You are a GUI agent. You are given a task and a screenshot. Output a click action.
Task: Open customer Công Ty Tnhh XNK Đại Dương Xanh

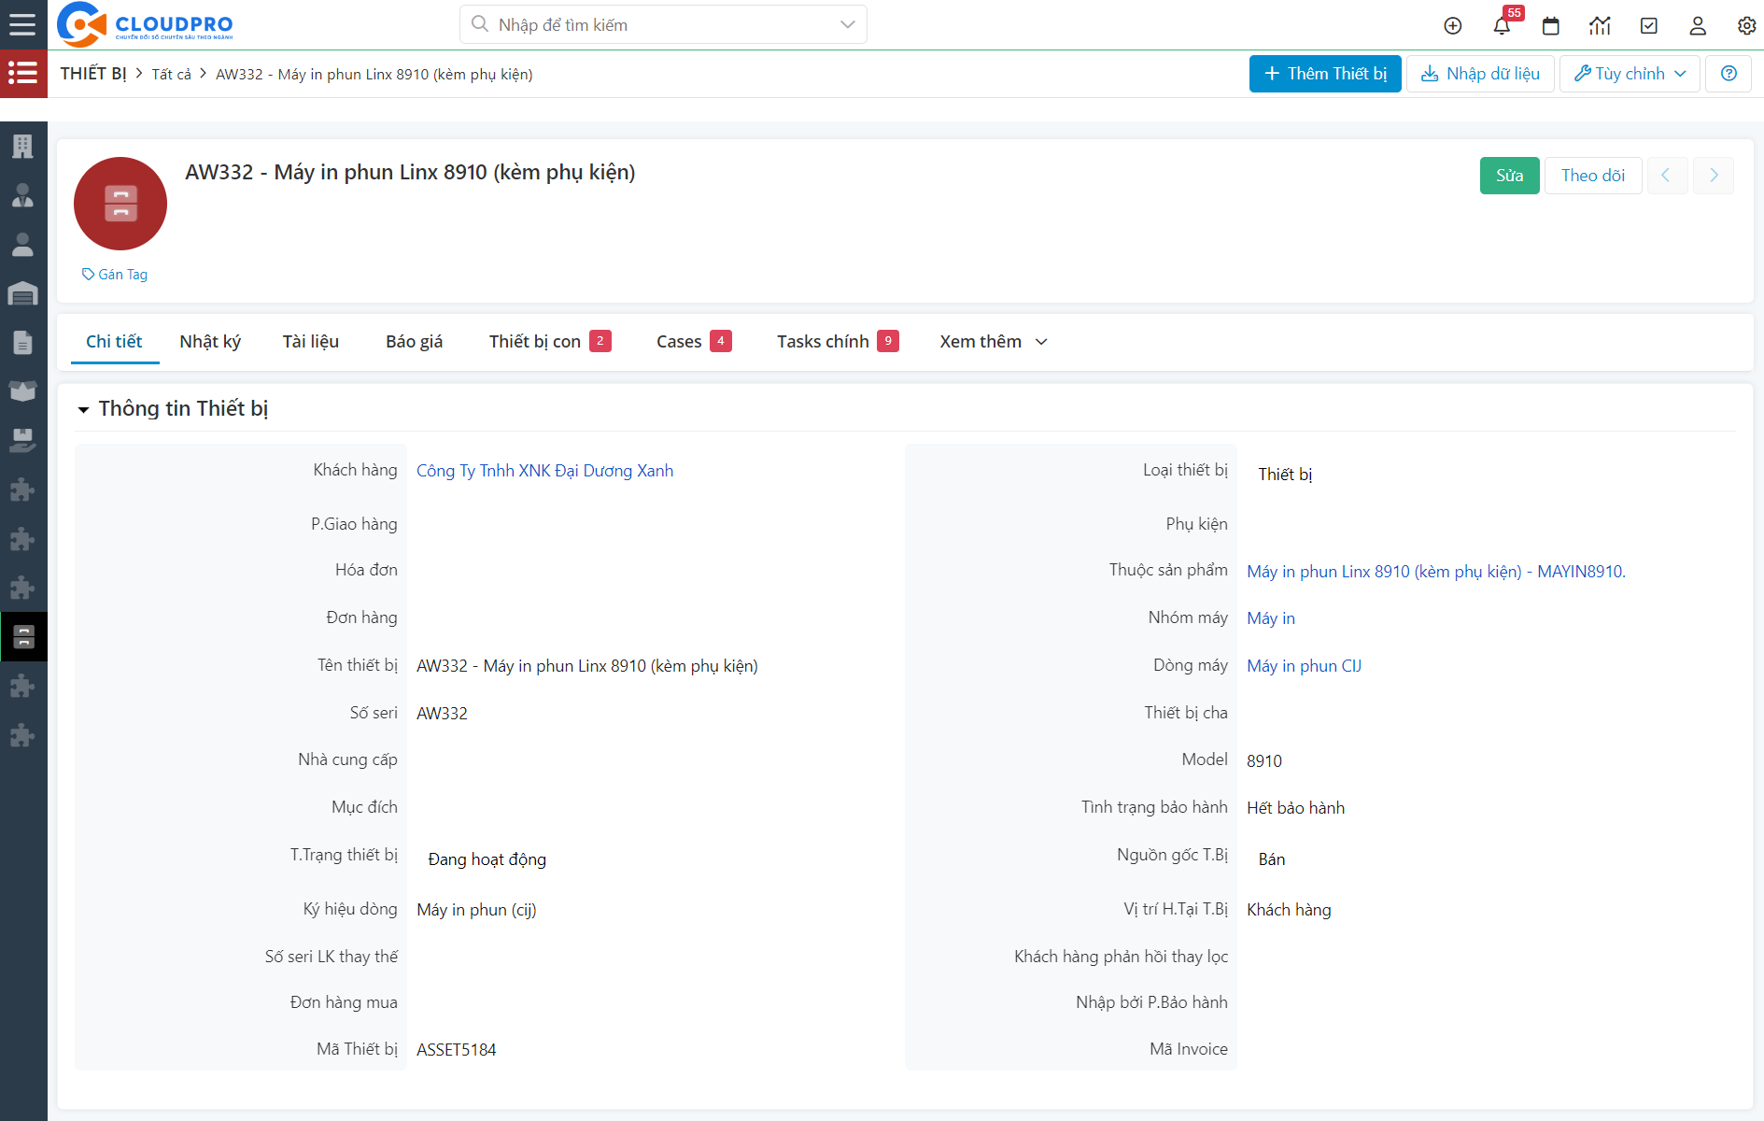(x=544, y=471)
